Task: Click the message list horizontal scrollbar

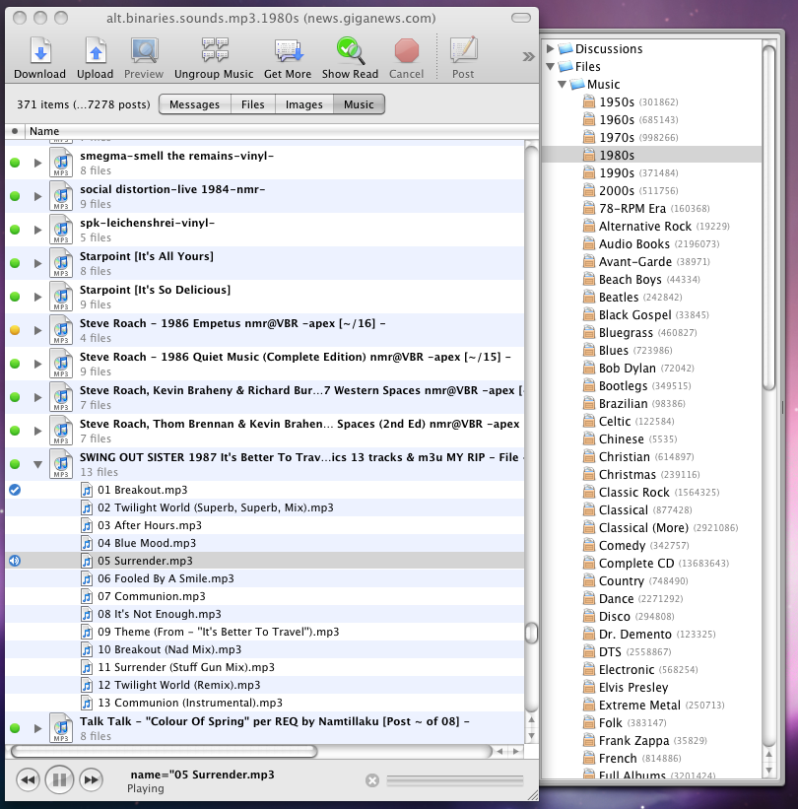Action: [x=165, y=751]
